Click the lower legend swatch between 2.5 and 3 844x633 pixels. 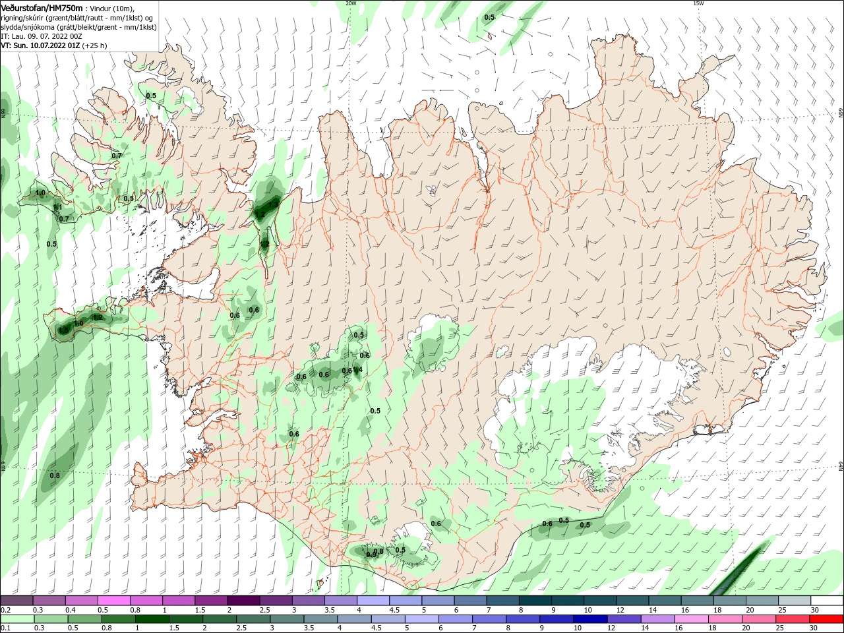(253, 619)
